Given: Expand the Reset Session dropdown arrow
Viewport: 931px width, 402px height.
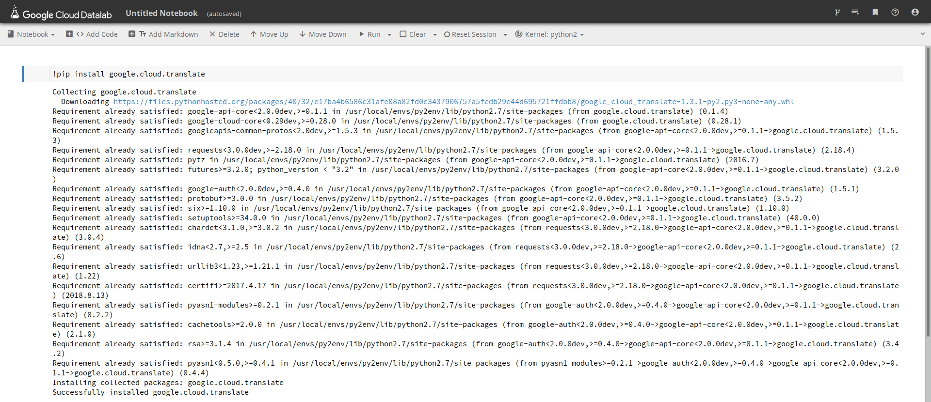Looking at the screenshot, I should coord(505,35).
